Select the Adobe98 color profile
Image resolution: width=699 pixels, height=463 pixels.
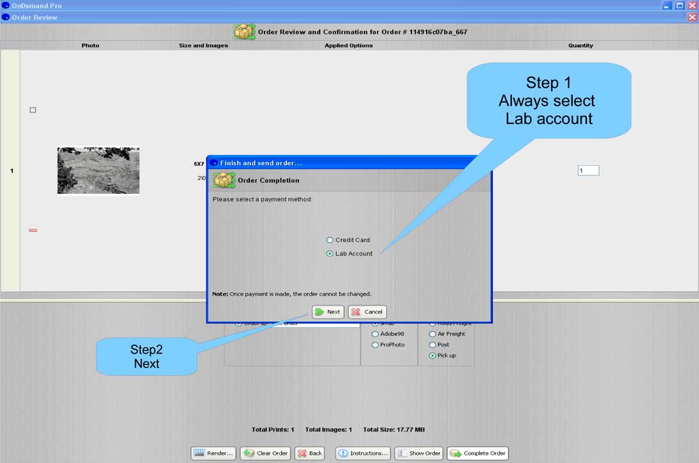click(x=375, y=334)
